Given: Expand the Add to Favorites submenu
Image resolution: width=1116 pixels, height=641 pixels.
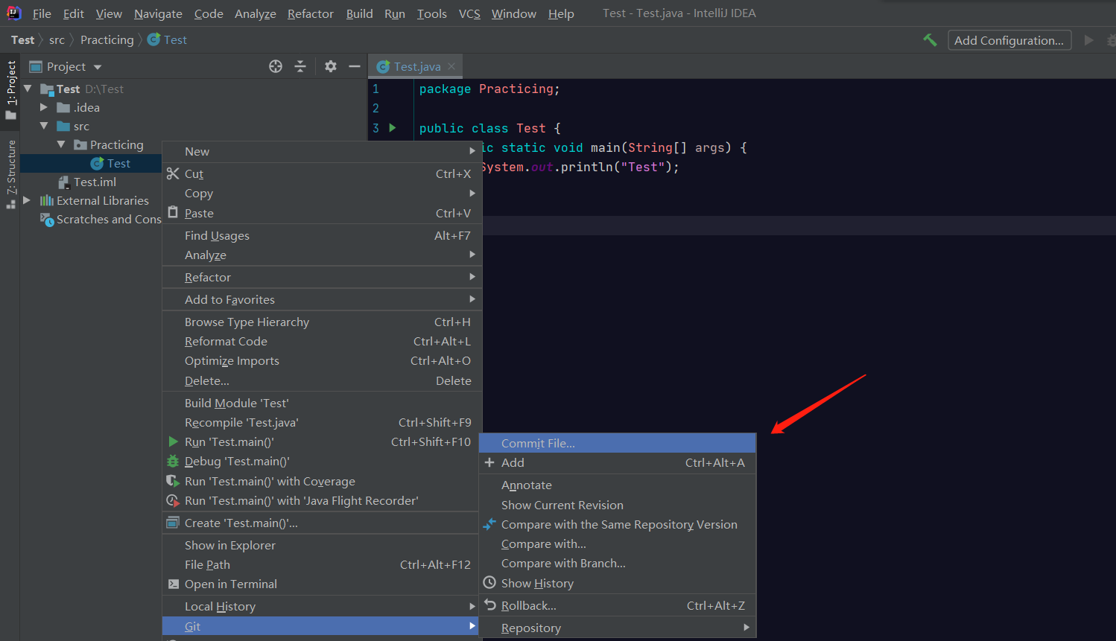Looking at the screenshot, I should click(x=322, y=299).
